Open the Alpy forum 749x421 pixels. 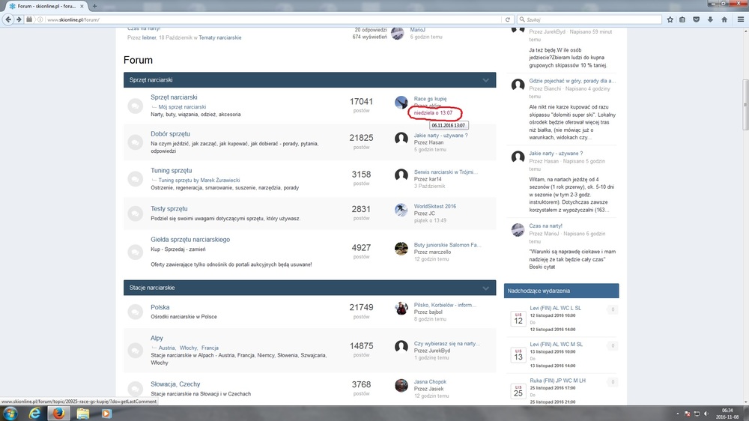click(x=157, y=338)
